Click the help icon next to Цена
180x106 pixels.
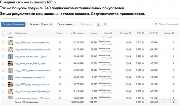111,33
